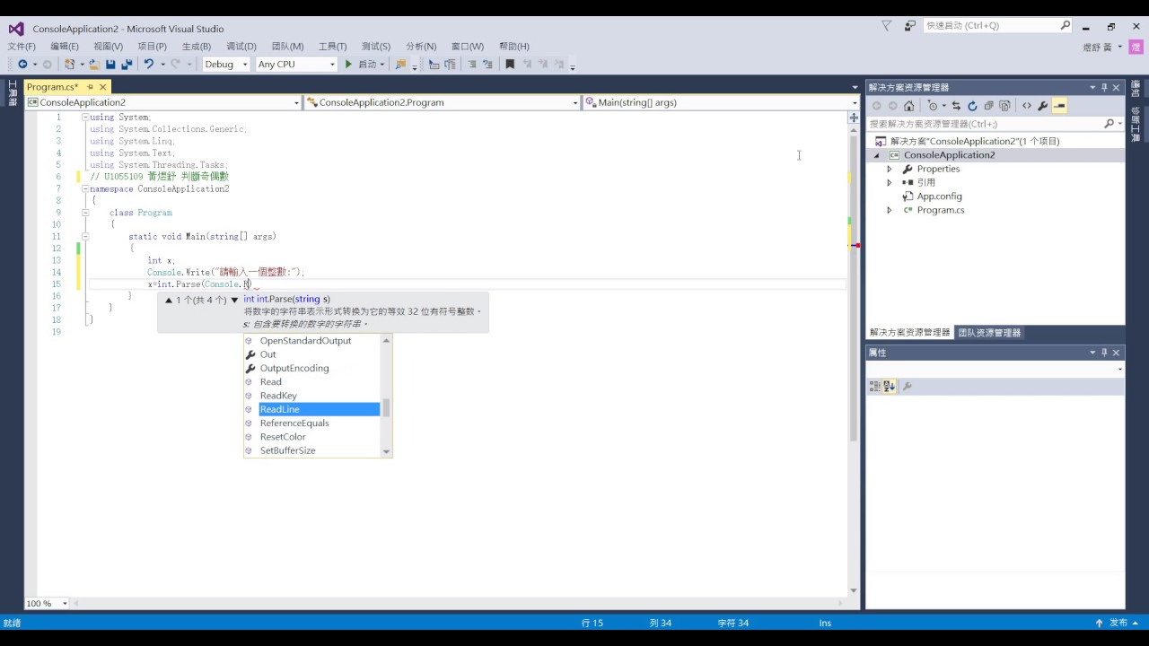Open the 编辑(E) menu
Image resolution: width=1149 pixels, height=646 pixels.
65,47
